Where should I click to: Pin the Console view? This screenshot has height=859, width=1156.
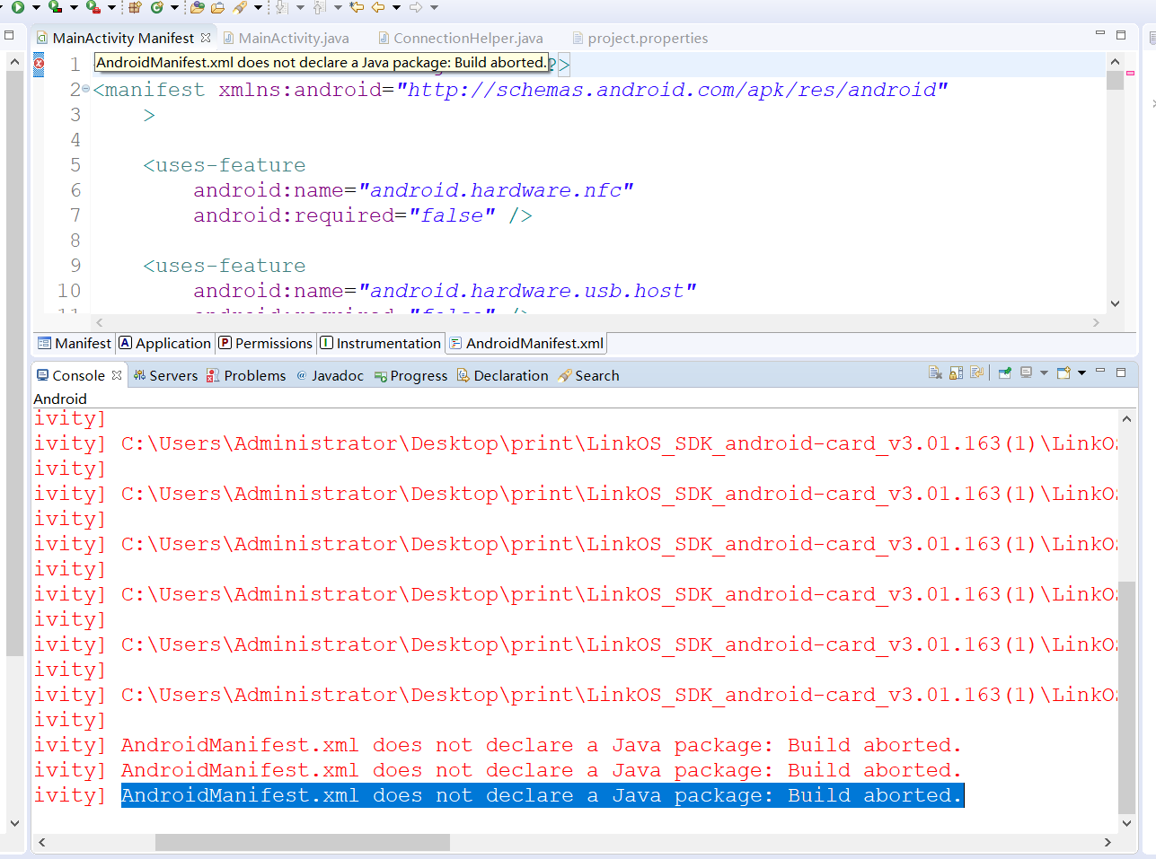point(1004,373)
